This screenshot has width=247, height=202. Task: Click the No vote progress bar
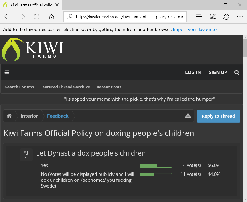tap(156, 175)
